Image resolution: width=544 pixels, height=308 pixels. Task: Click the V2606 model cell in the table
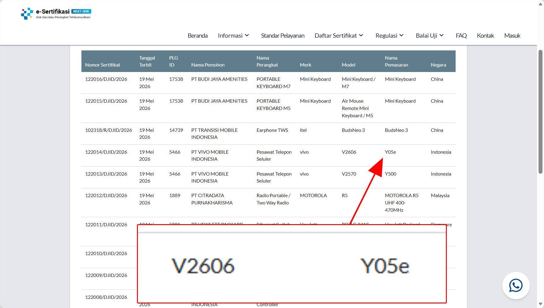click(349, 152)
